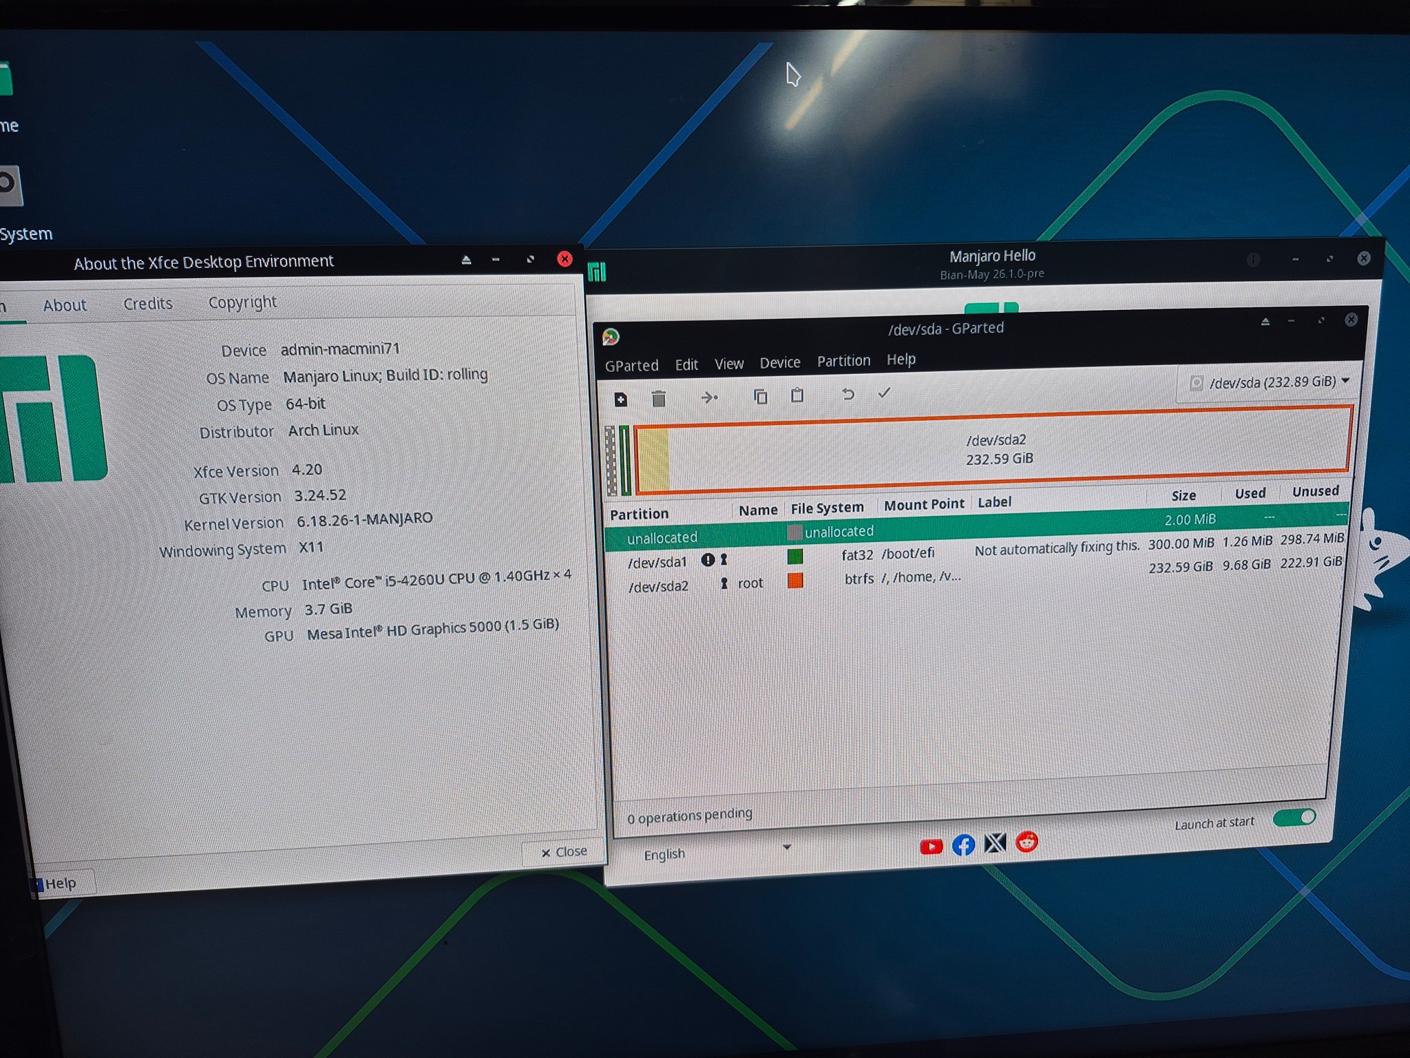Switch to the Credits tab
1410x1058 pixels.
coord(148,304)
